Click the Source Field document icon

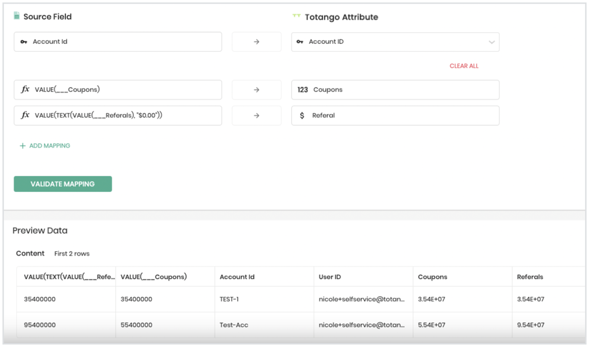click(x=17, y=16)
